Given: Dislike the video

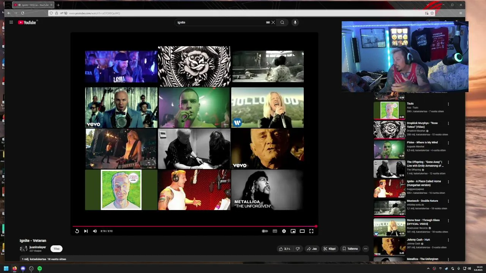Looking at the screenshot, I should pos(298,249).
